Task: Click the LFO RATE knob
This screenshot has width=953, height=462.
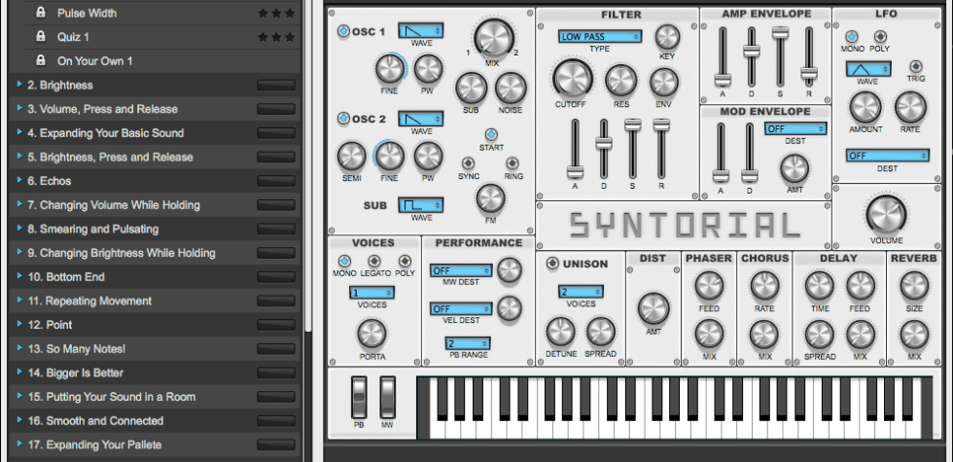Action: [x=910, y=108]
